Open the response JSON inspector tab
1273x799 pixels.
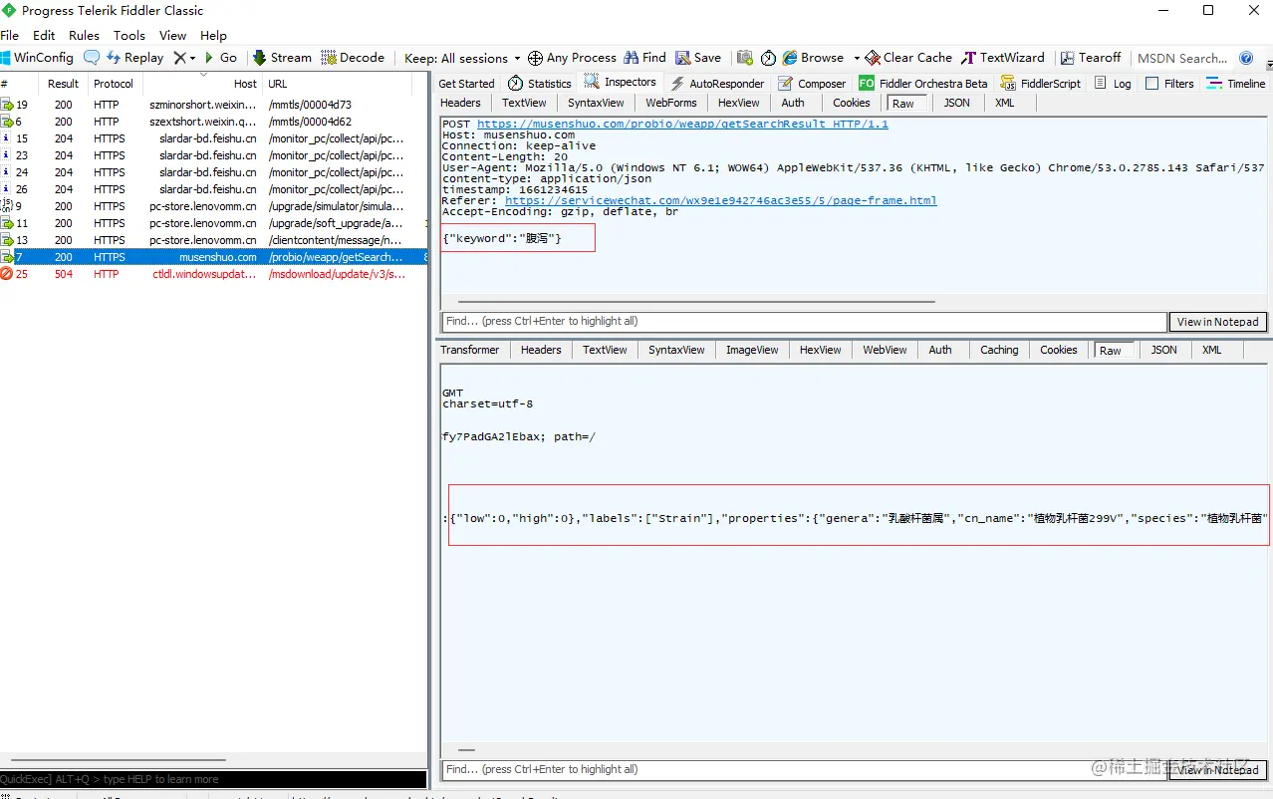tap(1164, 350)
